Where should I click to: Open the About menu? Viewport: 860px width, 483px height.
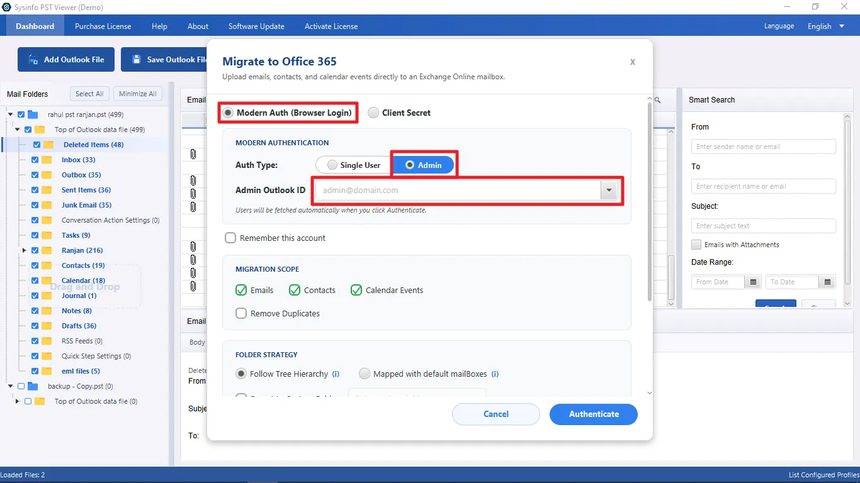(x=198, y=26)
